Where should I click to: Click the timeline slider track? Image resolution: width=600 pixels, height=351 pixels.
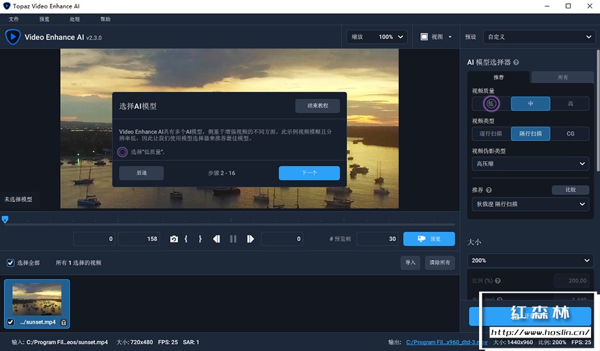(x=230, y=224)
